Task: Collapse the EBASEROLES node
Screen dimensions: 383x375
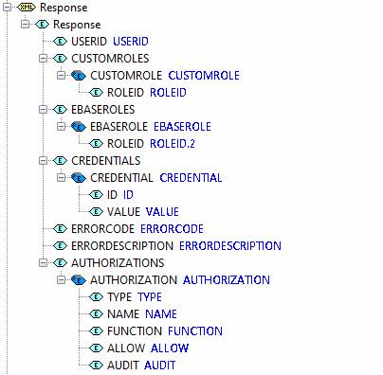Action: (43, 110)
